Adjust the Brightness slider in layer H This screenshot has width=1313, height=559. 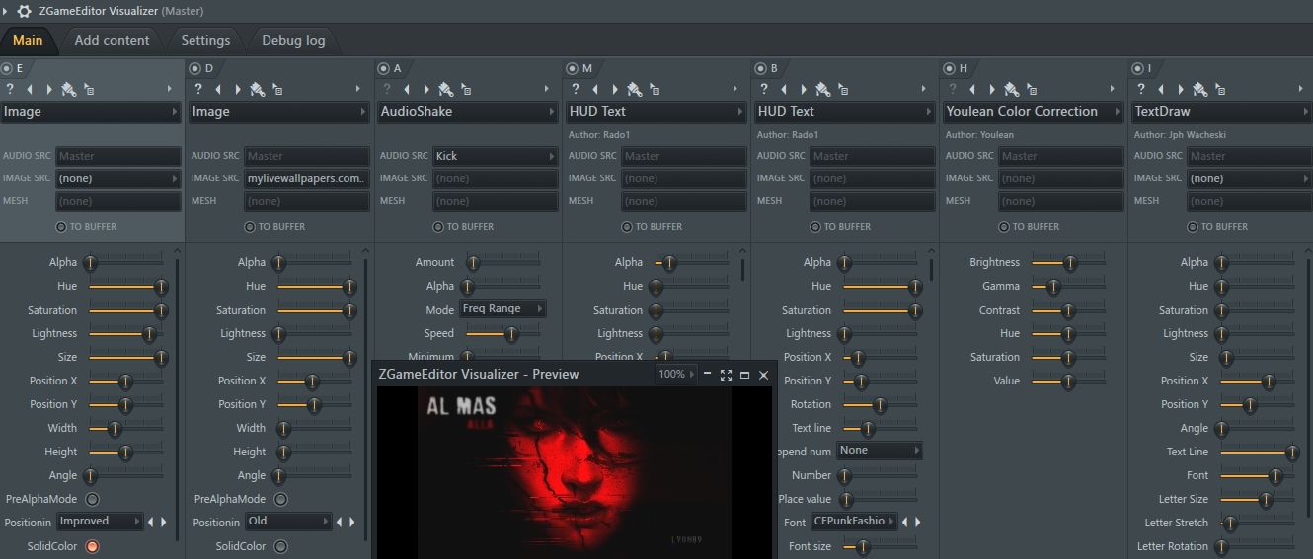coord(1068,263)
